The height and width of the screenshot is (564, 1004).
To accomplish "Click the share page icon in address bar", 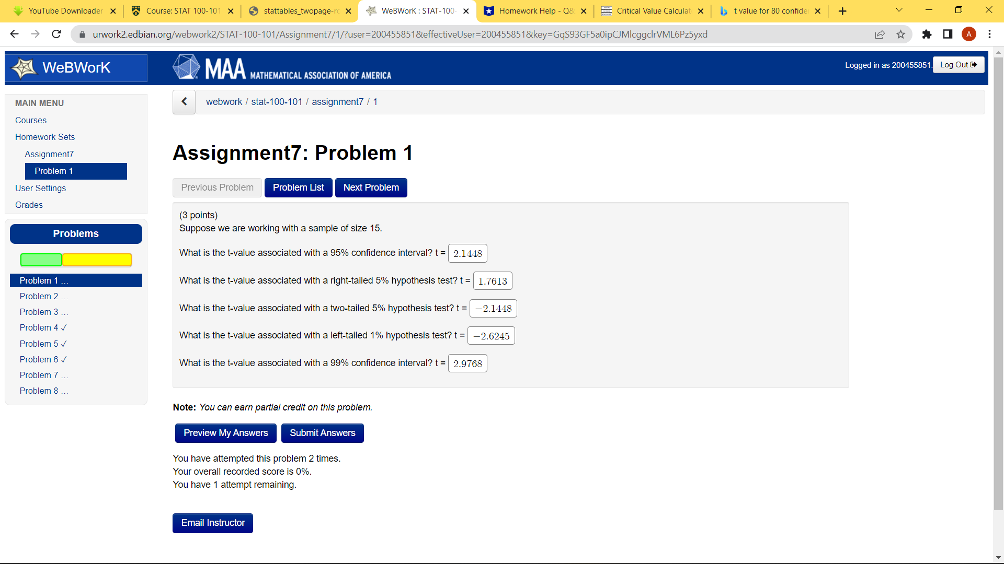I will (880, 34).
